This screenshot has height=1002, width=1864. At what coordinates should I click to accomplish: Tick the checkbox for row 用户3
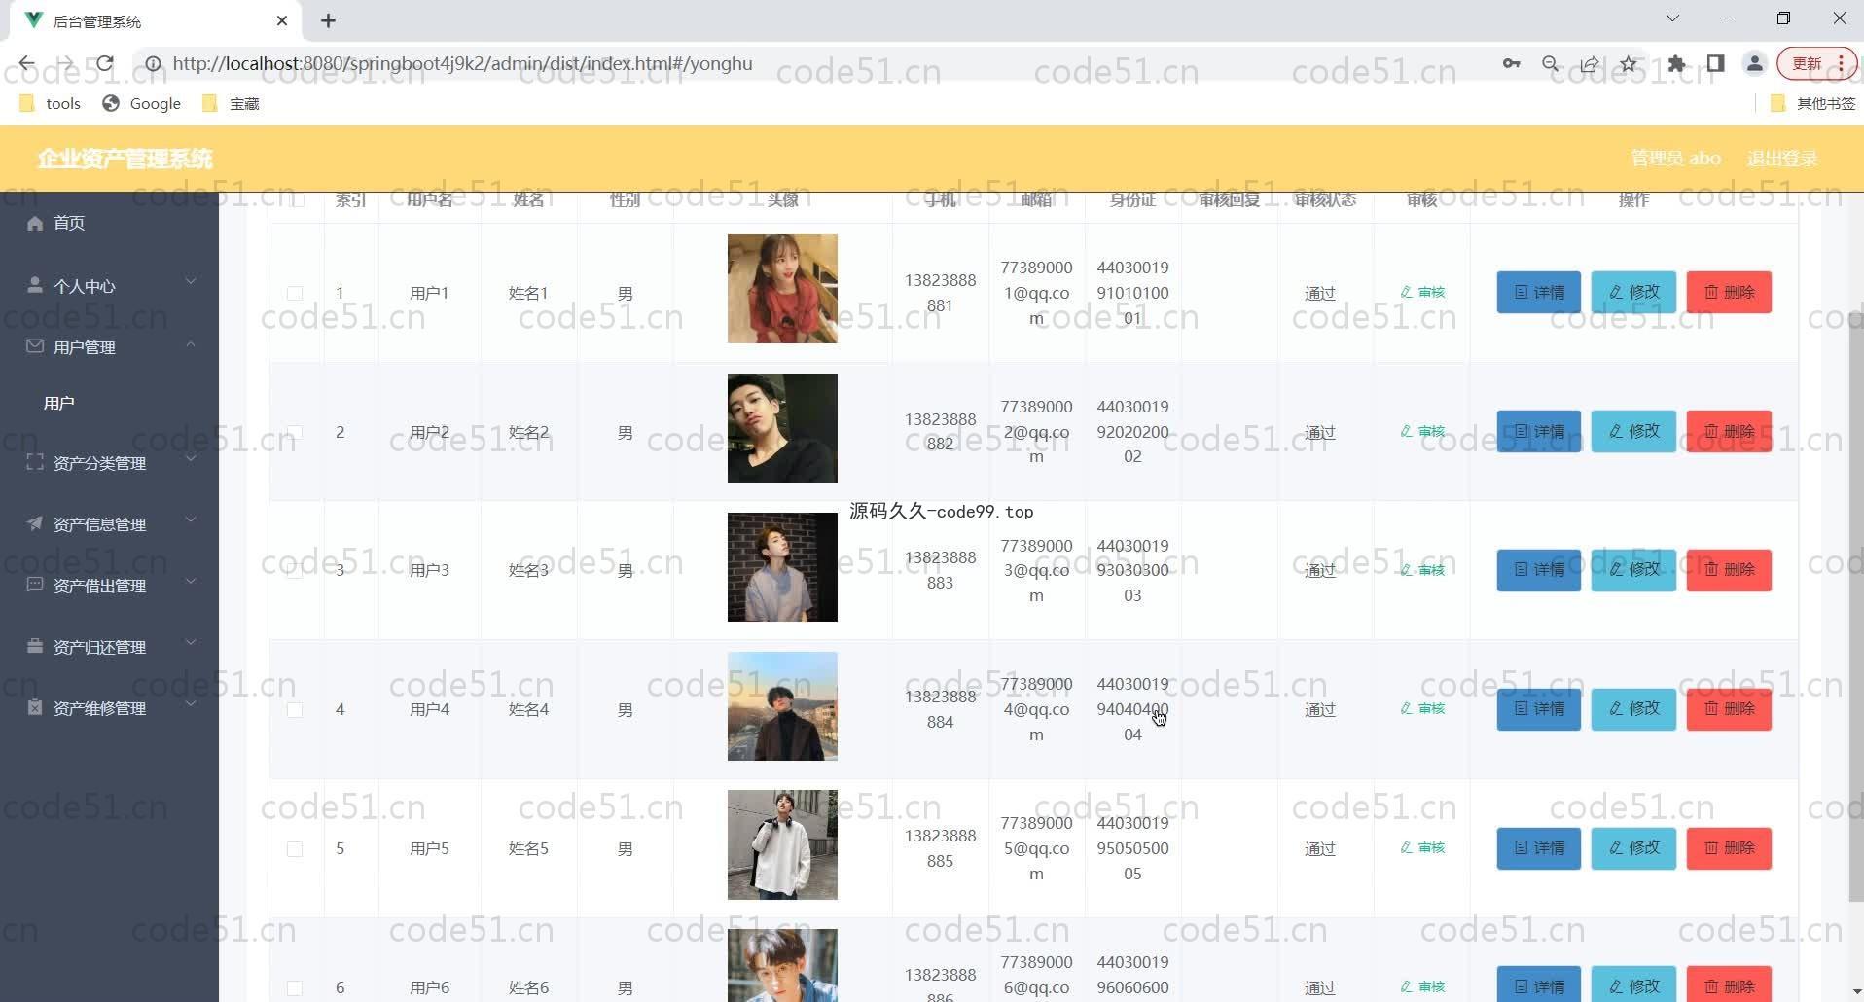point(295,571)
